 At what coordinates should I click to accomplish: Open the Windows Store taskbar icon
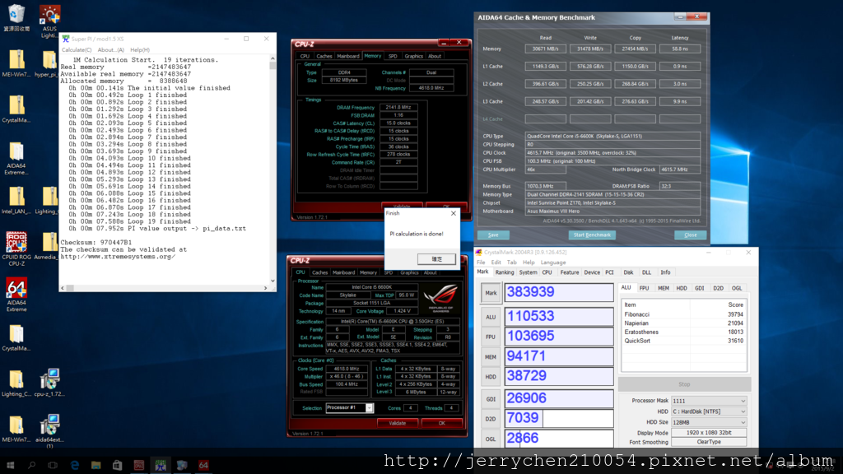[x=117, y=466]
